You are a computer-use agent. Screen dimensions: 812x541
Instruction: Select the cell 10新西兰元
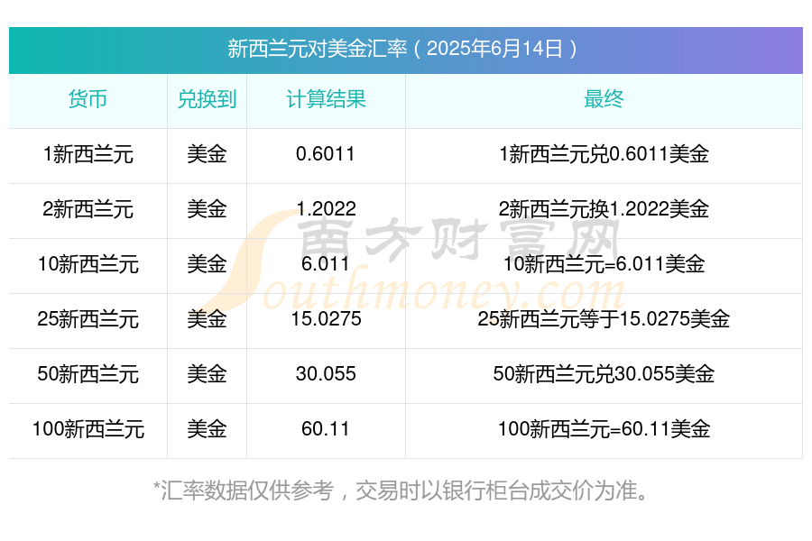tap(88, 264)
